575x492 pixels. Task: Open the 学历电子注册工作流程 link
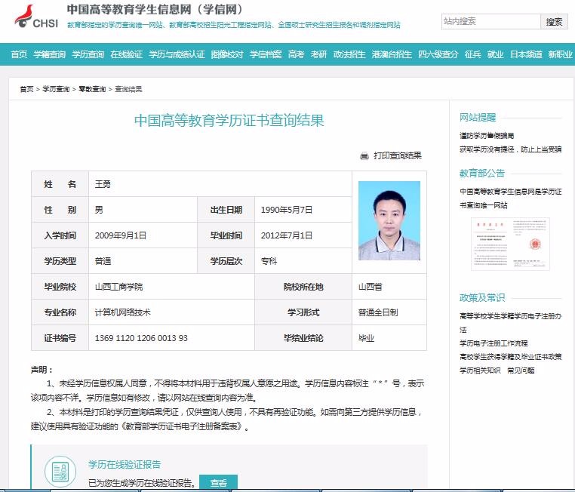[x=494, y=343]
